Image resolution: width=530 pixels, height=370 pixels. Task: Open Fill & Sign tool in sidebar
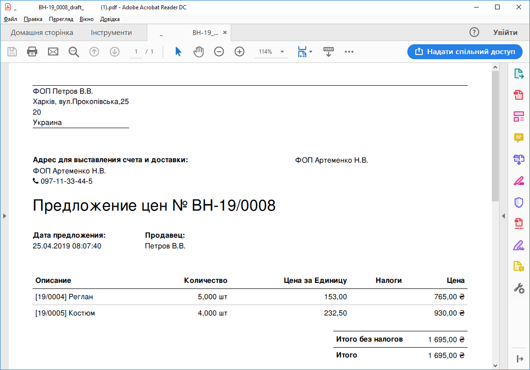tap(519, 245)
